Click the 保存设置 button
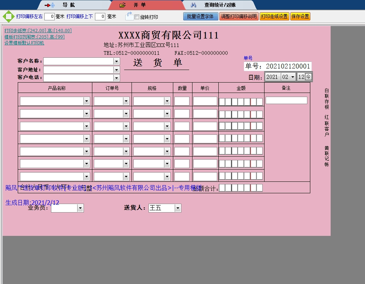Screen dimensions: 365x284 (300, 16)
